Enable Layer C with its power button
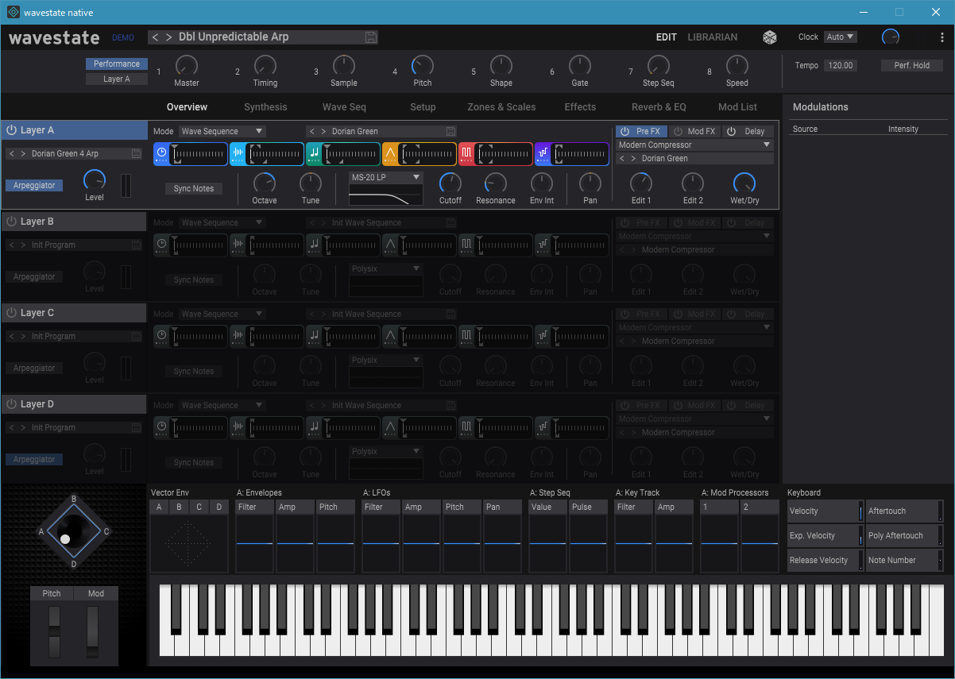Image resolution: width=955 pixels, height=679 pixels. pyautogui.click(x=11, y=313)
